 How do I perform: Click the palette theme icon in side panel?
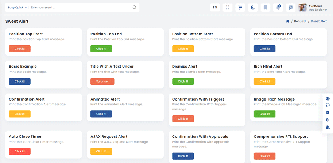pyautogui.click(x=328, y=98)
